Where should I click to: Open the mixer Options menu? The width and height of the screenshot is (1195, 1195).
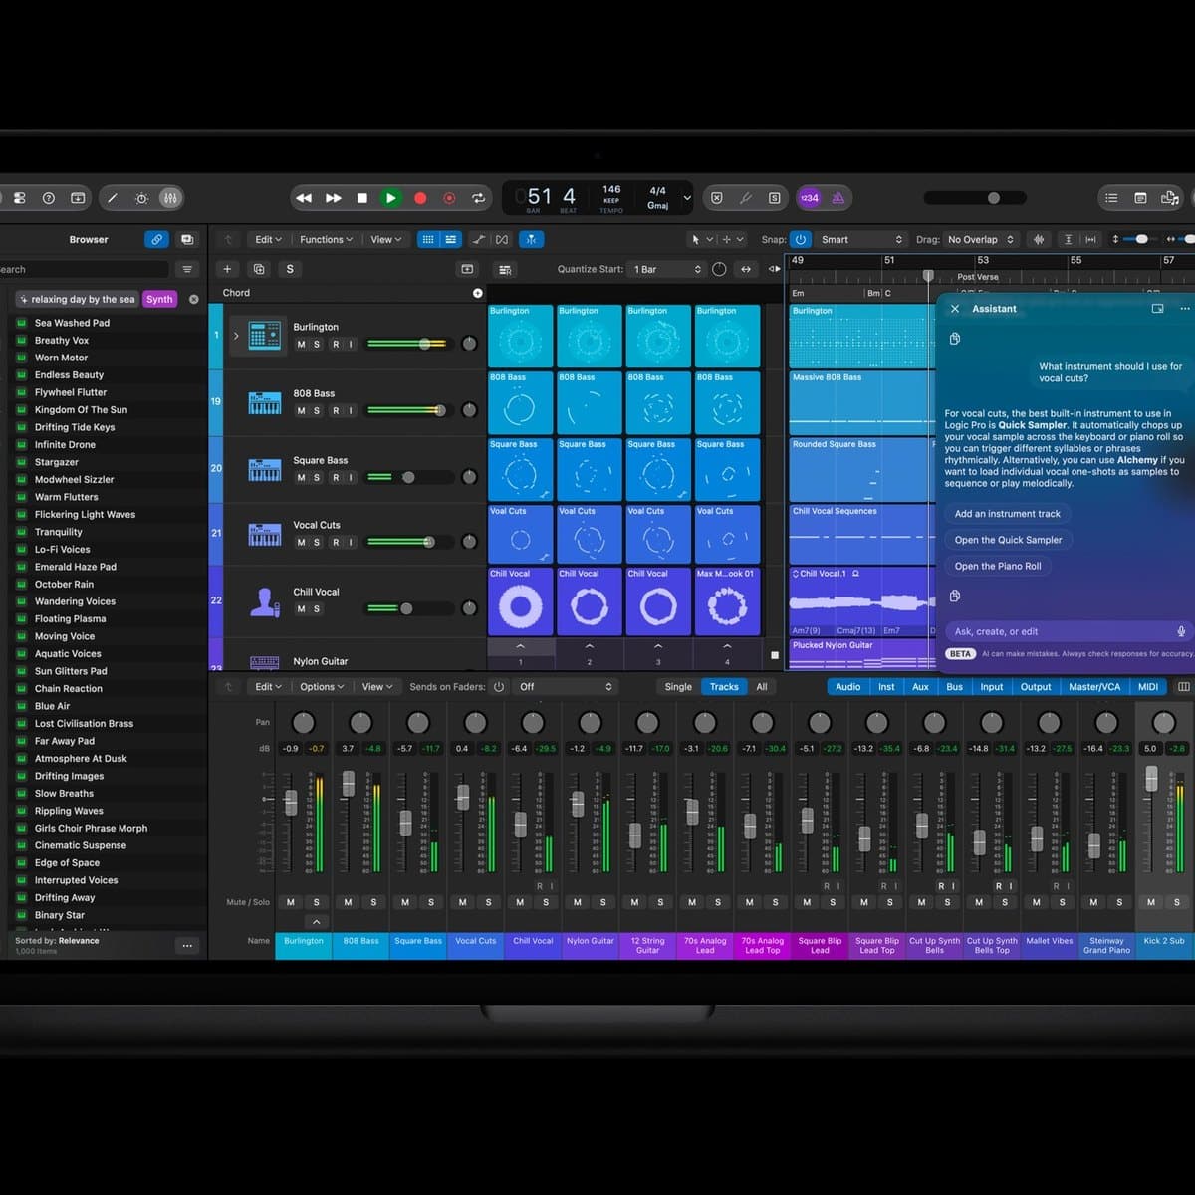[x=322, y=686]
